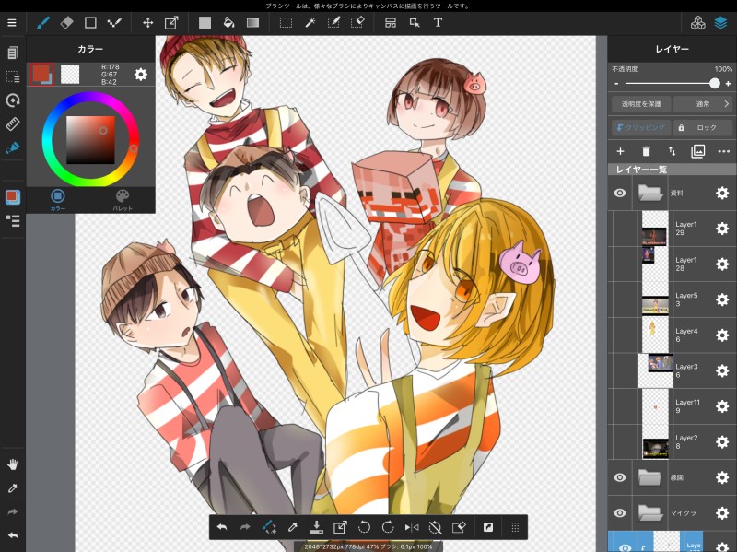Image resolution: width=737 pixels, height=552 pixels.
Task: Select the Select Eraser tool
Action: [357, 22]
